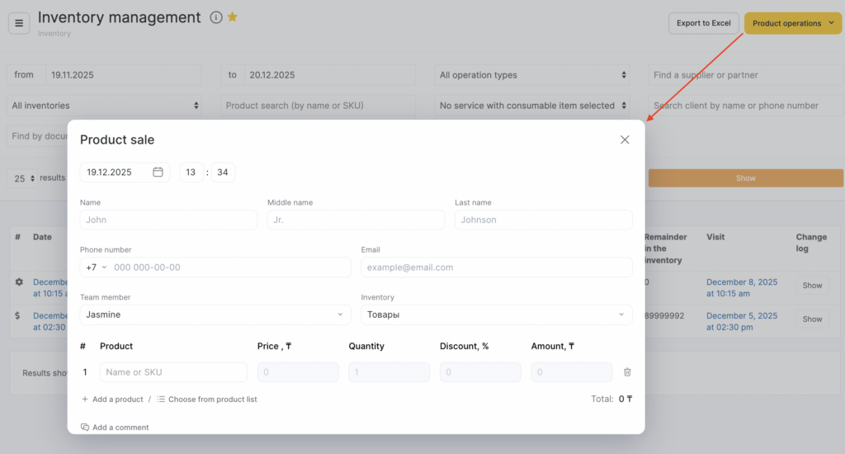
Task: Click the product Name or SKU field
Action: [x=173, y=372]
